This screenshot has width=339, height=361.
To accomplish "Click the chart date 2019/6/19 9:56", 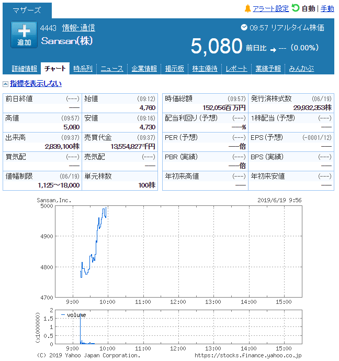I will pos(279,200).
